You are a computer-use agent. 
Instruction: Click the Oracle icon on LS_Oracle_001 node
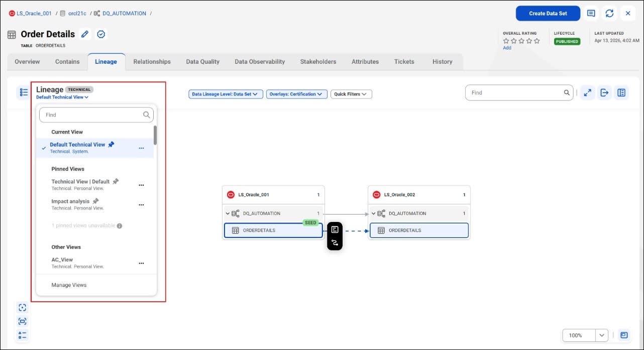click(231, 195)
